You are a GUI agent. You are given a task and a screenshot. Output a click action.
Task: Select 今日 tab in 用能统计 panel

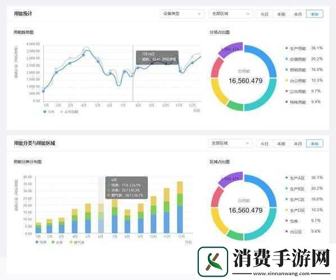tap(265, 15)
